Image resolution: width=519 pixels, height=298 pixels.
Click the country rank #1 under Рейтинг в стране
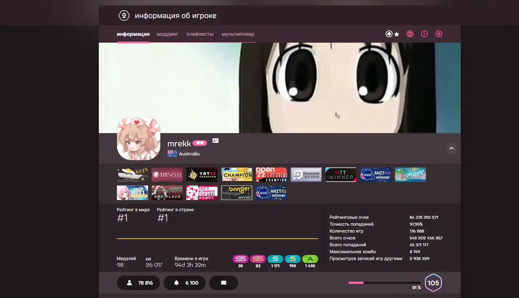(x=163, y=218)
